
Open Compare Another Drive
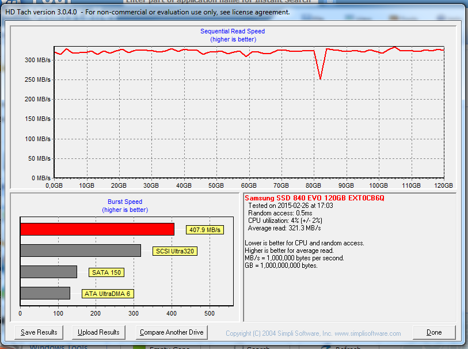pyautogui.click(x=172, y=332)
